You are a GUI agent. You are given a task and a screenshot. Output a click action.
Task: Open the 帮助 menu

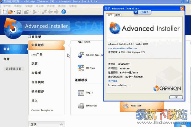point(73,6)
